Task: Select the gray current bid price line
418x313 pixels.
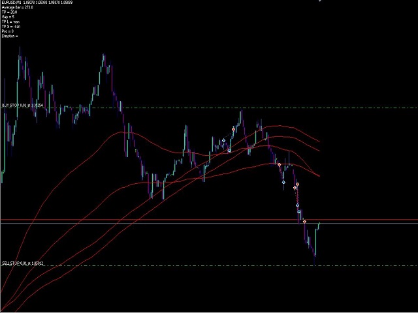Action: pyautogui.click(x=209, y=223)
